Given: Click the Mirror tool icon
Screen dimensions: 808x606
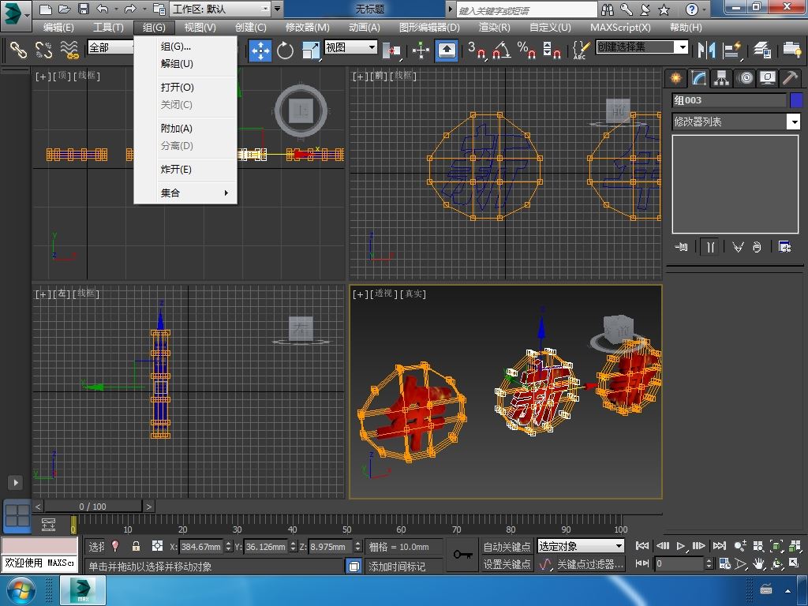Looking at the screenshot, I should (x=707, y=50).
